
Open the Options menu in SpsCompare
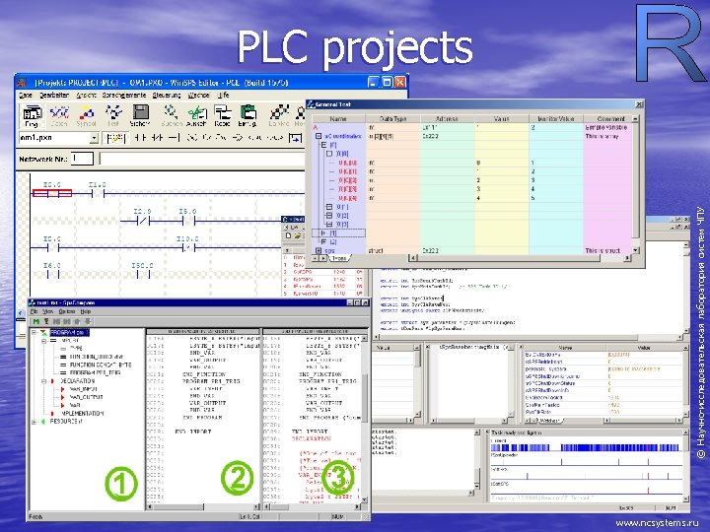pyautogui.click(x=67, y=311)
